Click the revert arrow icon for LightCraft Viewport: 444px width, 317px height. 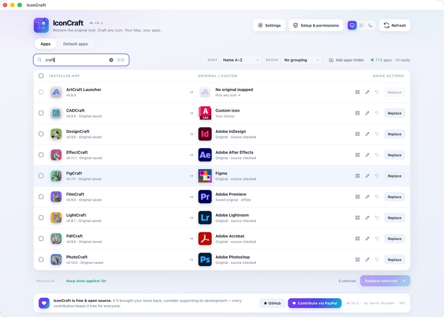pyautogui.click(x=377, y=218)
